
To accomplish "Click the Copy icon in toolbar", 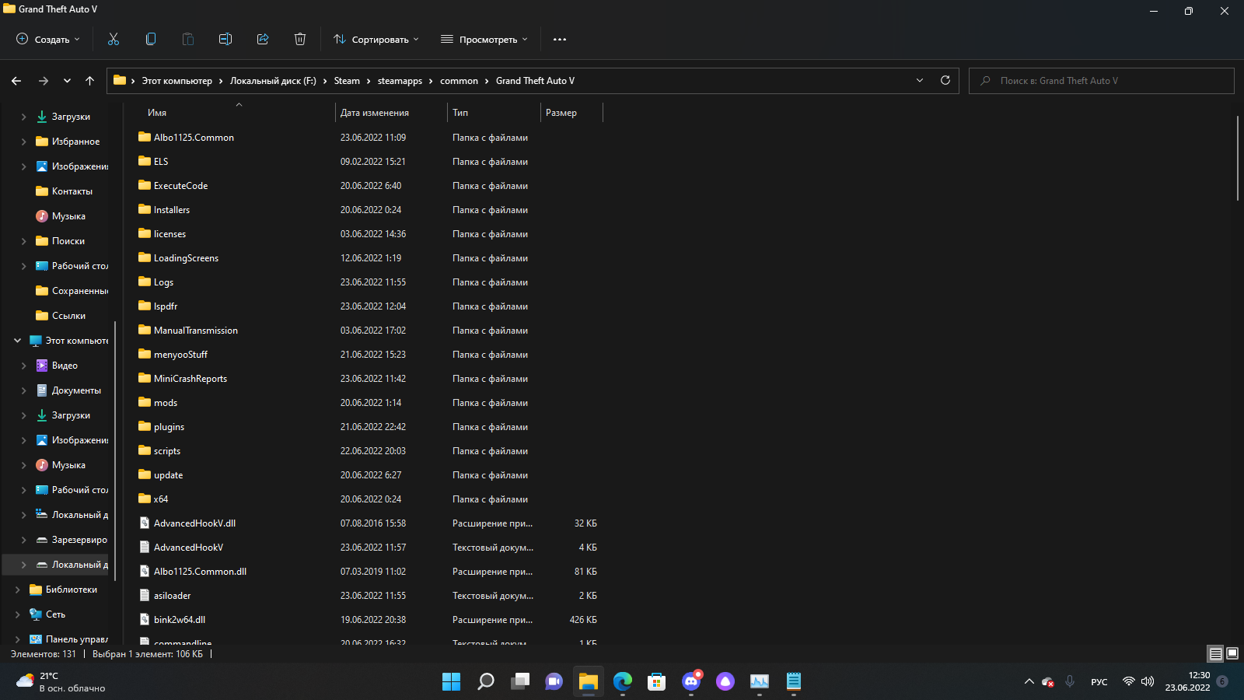I will (x=151, y=39).
